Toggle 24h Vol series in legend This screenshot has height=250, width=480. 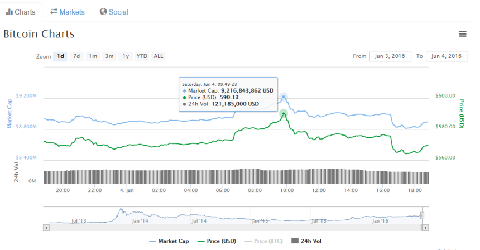pyautogui.click(x=306, y=241)
